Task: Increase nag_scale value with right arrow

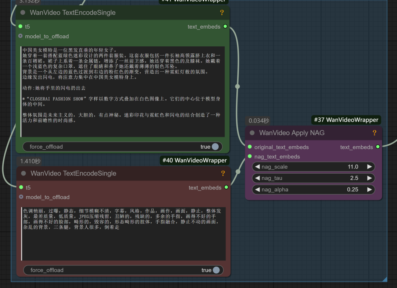Action: click(x=369, y=167)
